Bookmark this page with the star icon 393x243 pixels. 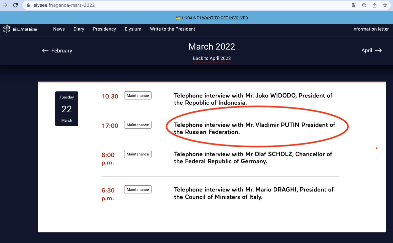click(x=385, y=5)
